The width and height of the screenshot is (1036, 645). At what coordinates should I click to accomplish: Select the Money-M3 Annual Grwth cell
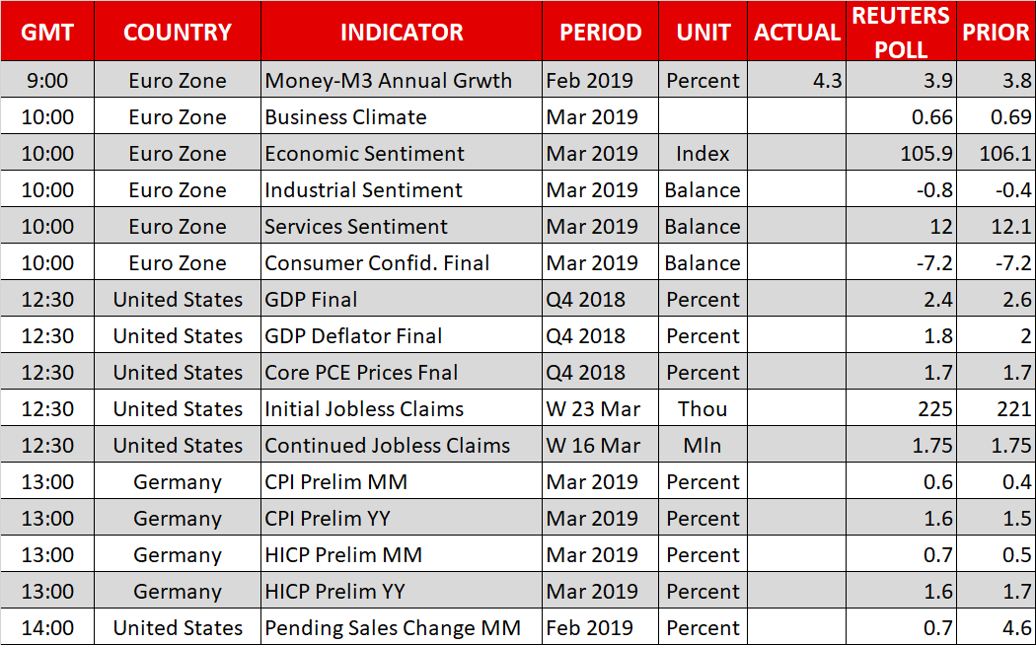click(x=389, y=81)
